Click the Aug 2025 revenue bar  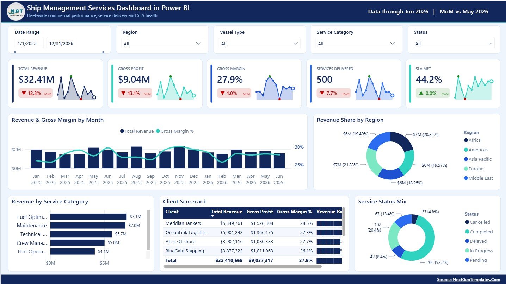pos(136,157)
